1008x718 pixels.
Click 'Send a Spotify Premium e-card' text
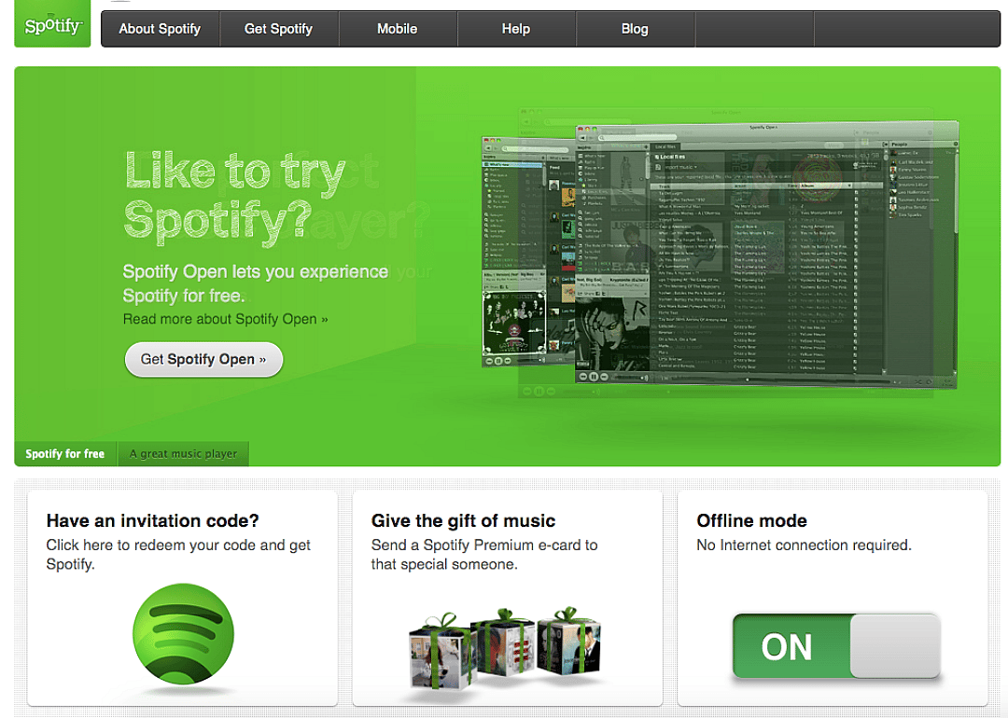[484, 555]
